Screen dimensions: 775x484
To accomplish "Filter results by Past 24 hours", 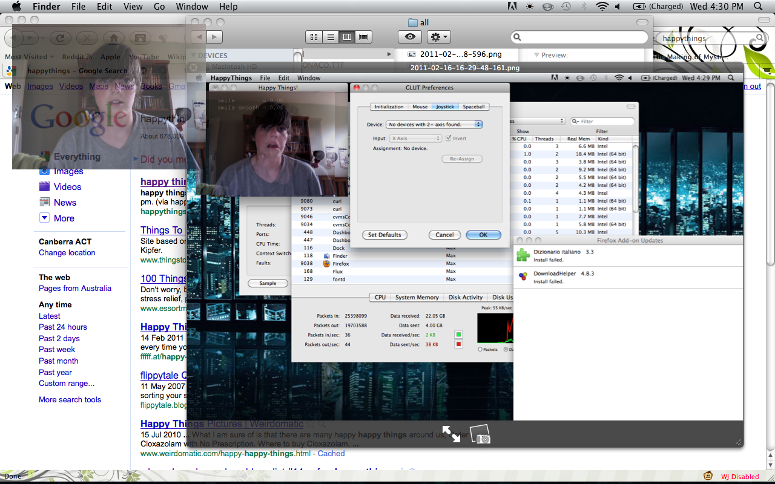I will [x=63, y=327].
